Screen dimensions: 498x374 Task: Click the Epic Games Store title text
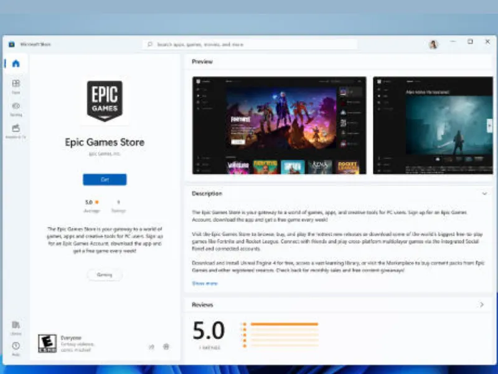(x=105, y=142)
